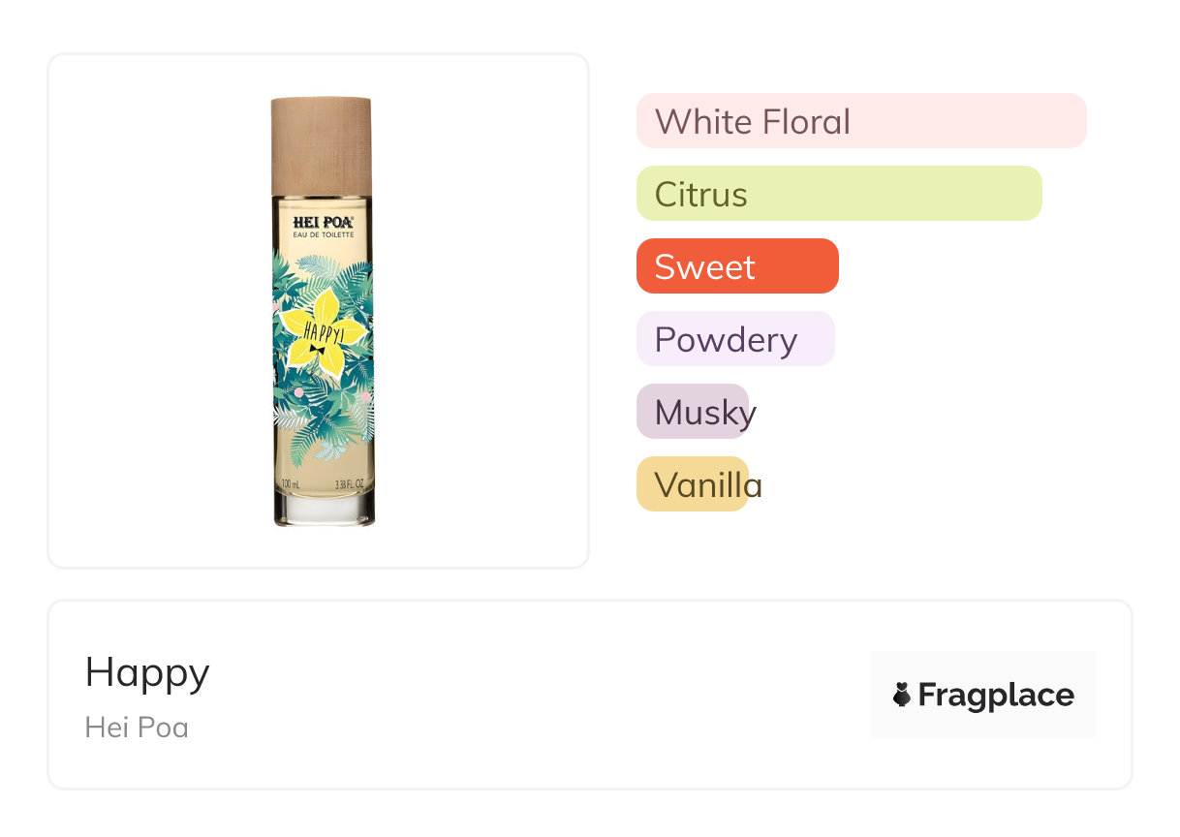Open the Hei Poa brand name below title

point(137,728)
